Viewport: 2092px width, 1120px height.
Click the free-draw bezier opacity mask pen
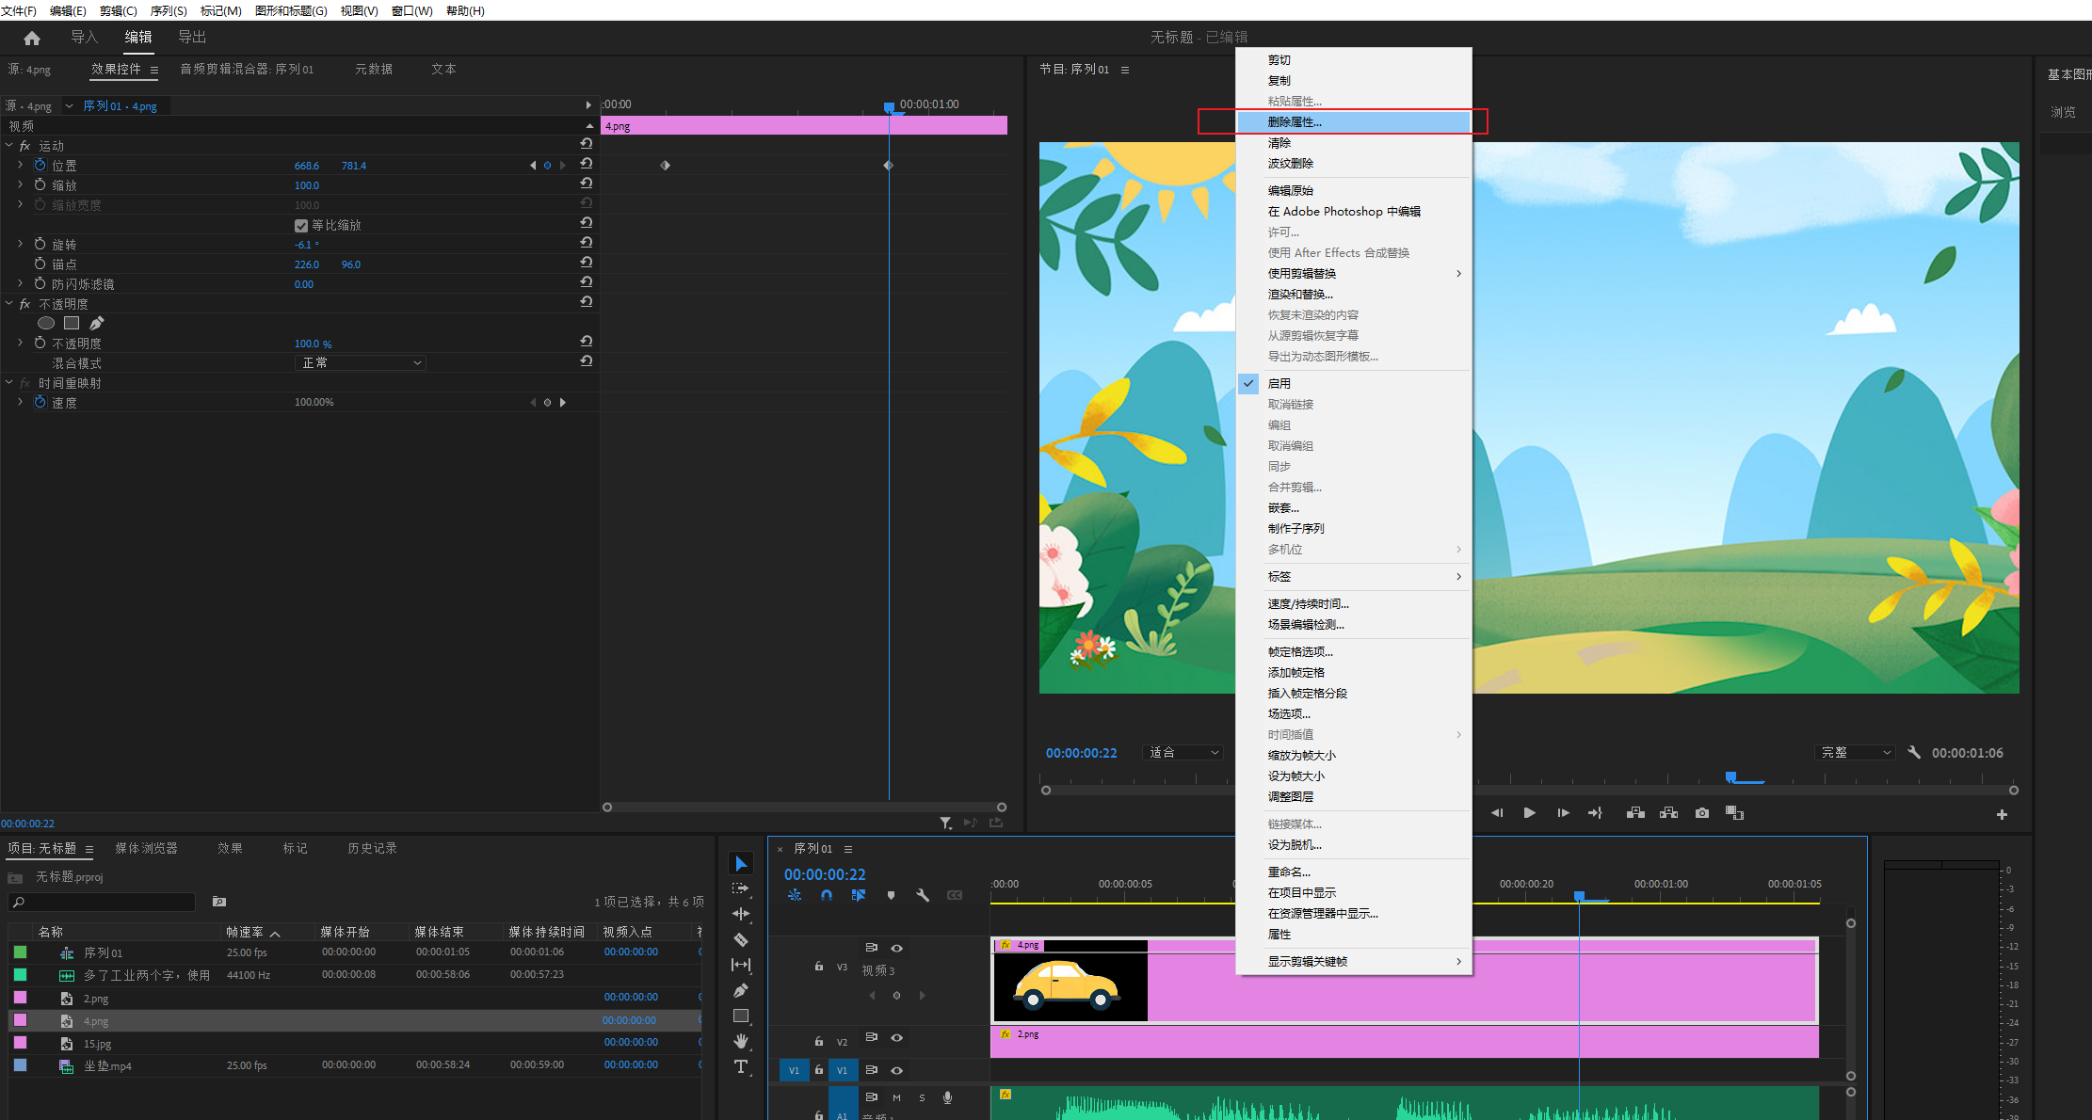pos(97,323)
